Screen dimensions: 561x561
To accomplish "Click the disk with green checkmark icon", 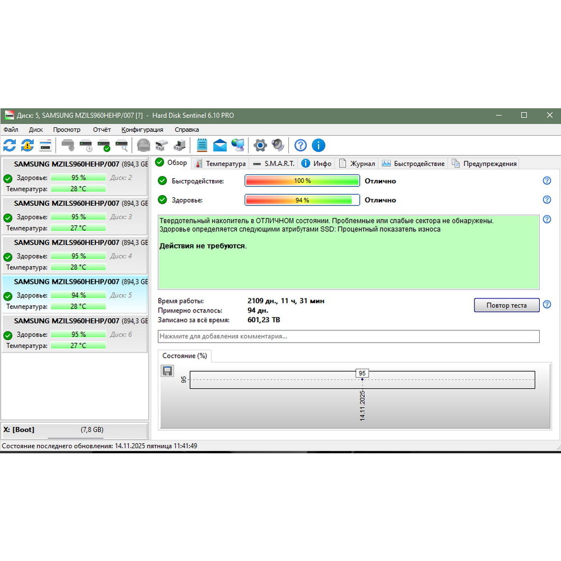I will (104, 145).
